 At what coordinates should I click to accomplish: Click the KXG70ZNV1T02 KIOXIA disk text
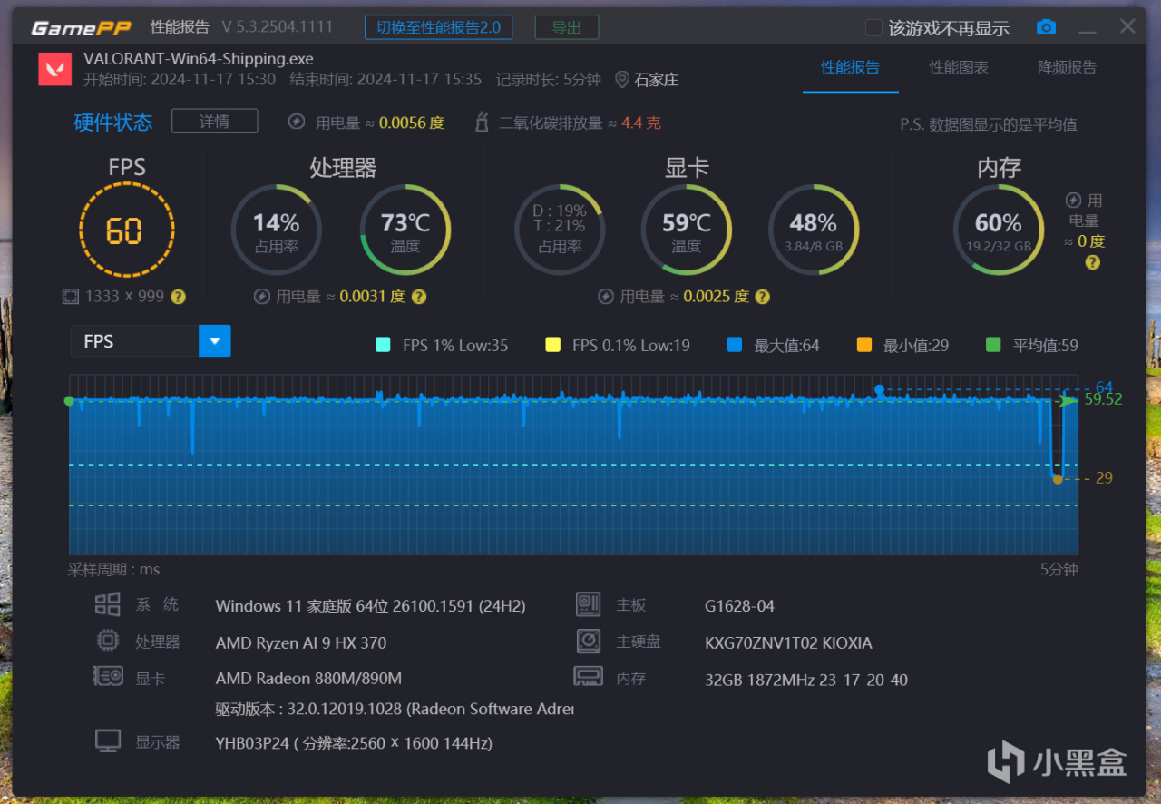pyautogui.click(x=788, y=643)
